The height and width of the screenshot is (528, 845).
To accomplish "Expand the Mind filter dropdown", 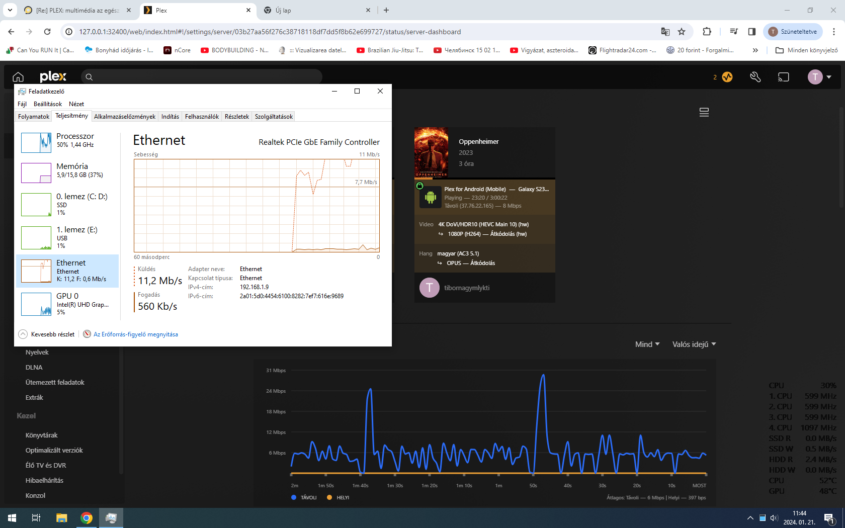I will (x=647, y=344).
